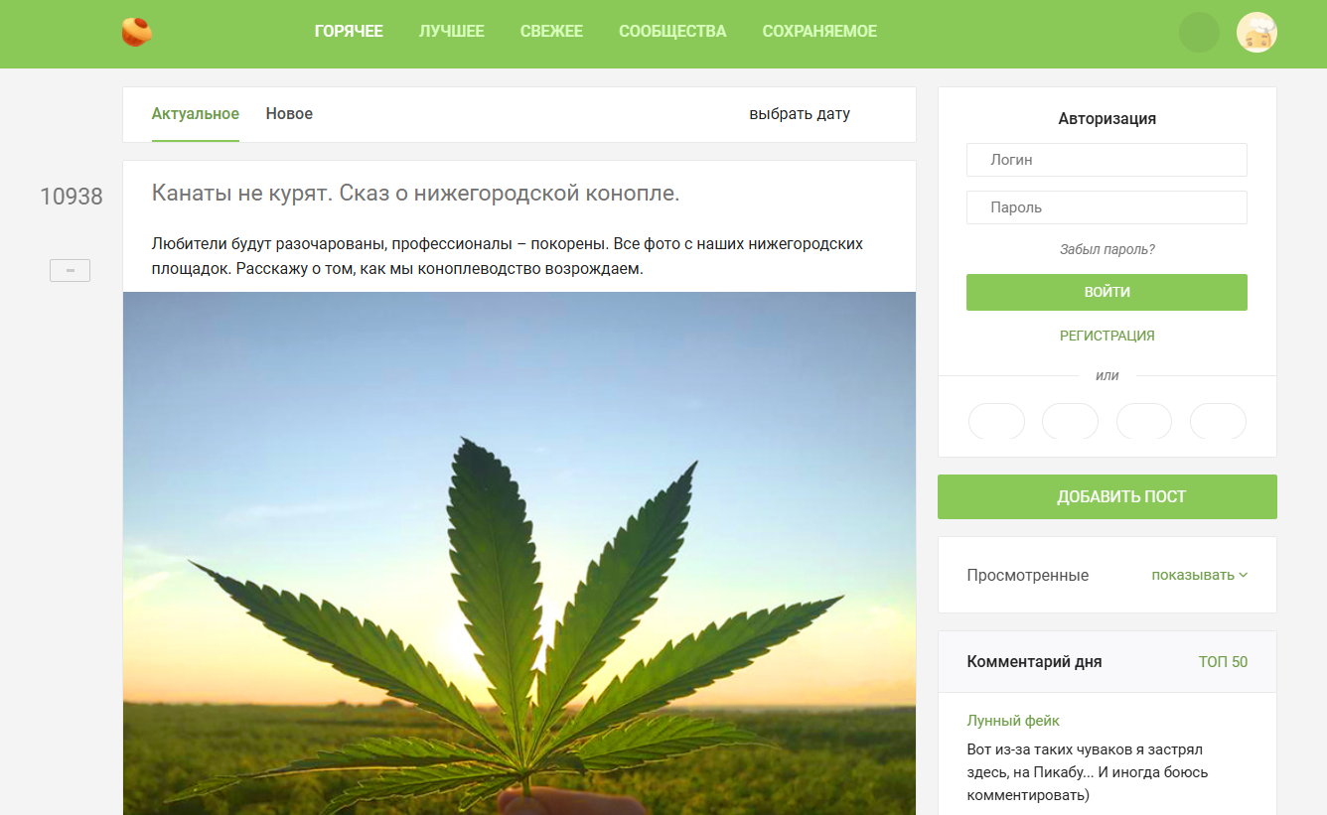Focus the Логин input field
This screenshot has width=1327, height=815.
(1106, 160)
